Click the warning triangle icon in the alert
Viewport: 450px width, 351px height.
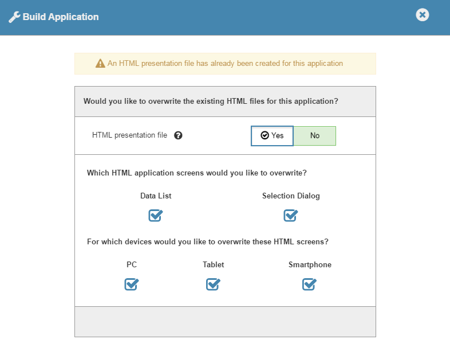tap(100, 64)
